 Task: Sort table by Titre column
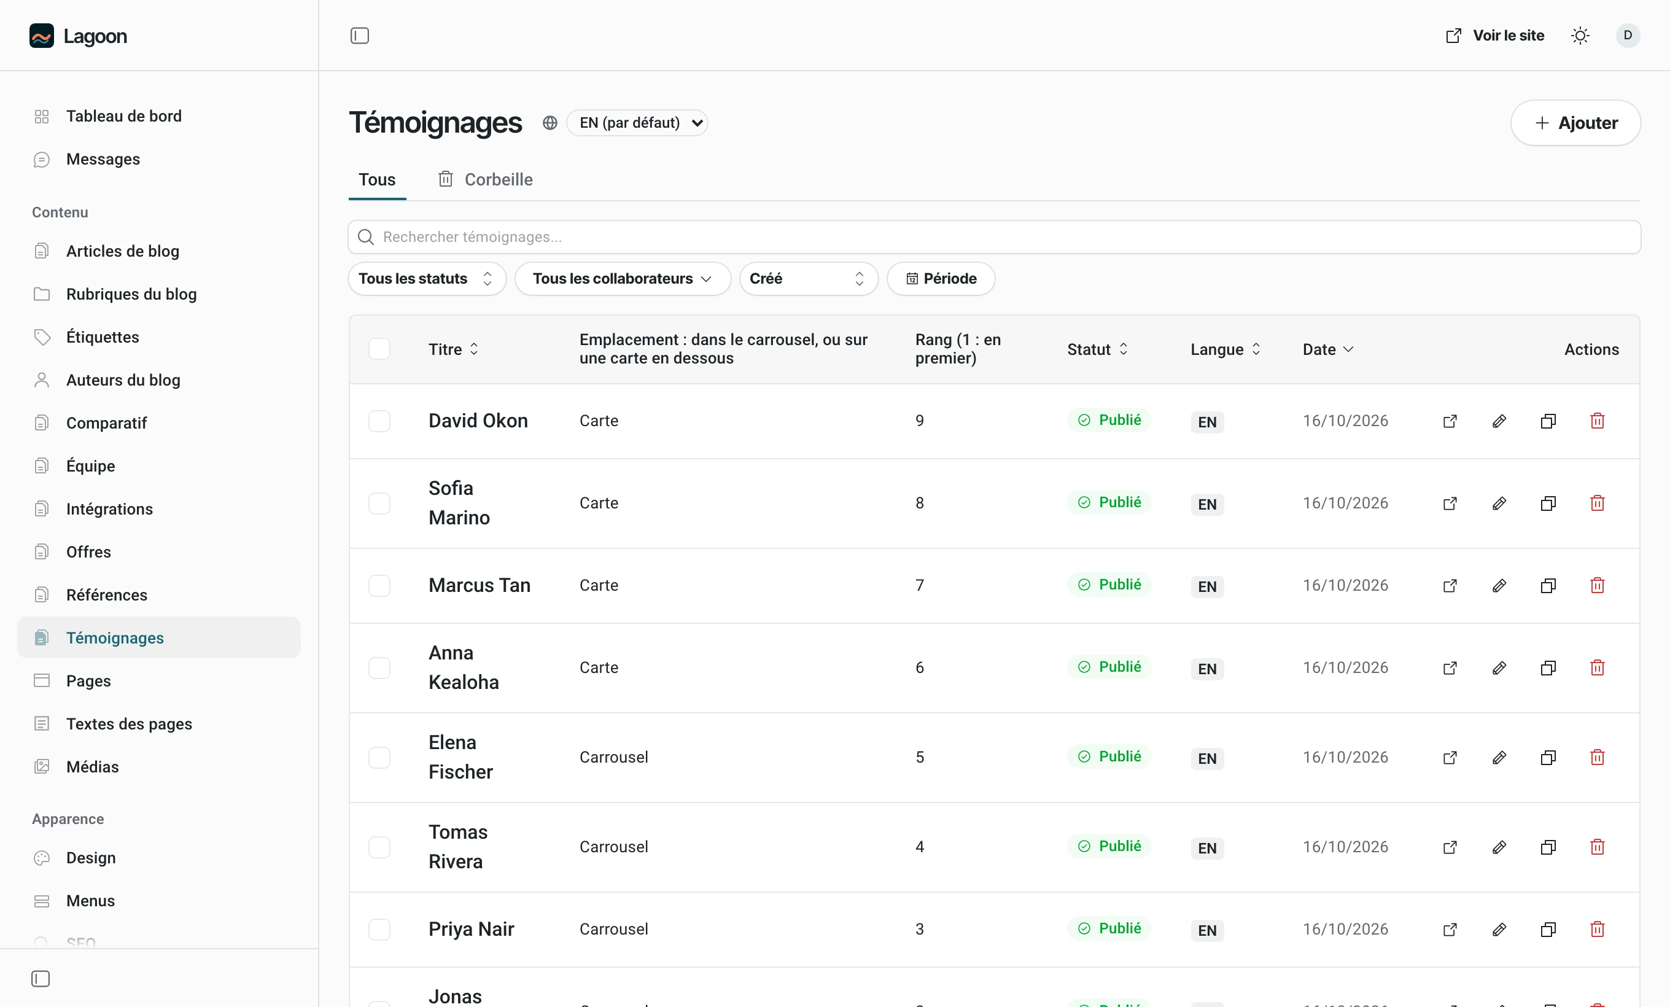tap(454, 349)
